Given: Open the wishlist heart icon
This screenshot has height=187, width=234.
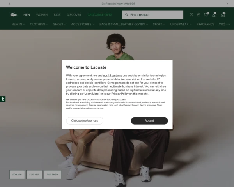Looking at the screenshot, I should pos(206,14).
